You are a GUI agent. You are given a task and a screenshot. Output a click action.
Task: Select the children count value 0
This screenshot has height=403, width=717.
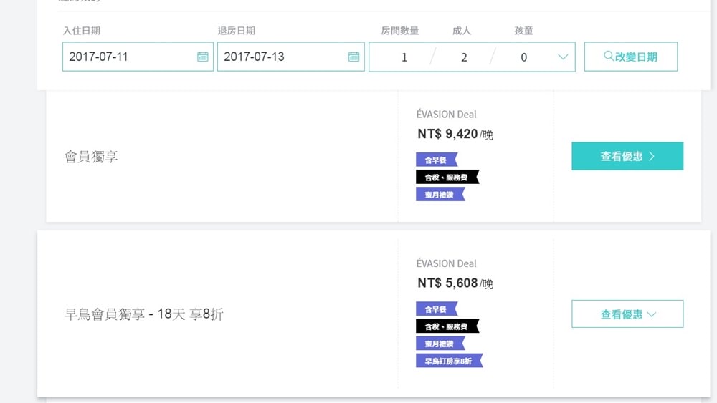point(523,57)
